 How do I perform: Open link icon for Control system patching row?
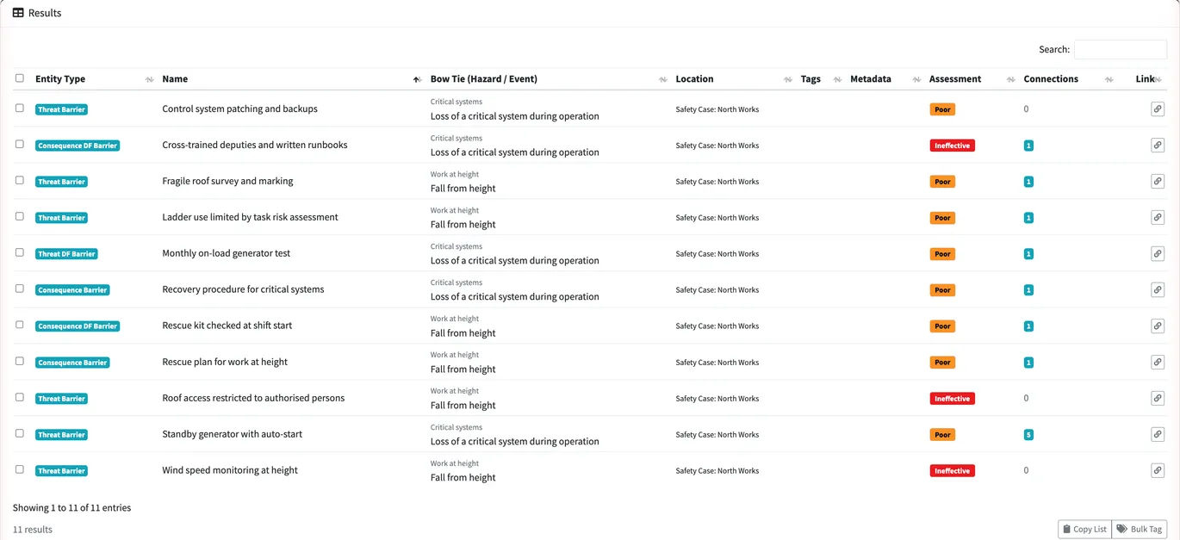click(x=1158, y=109)
